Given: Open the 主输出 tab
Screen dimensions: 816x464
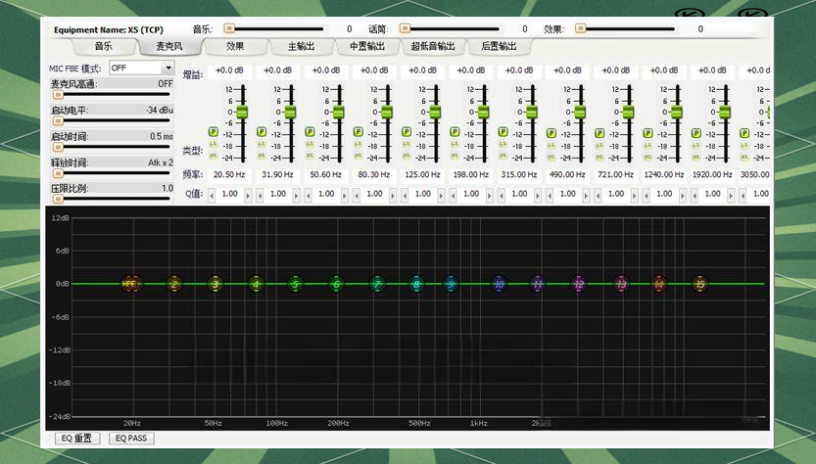Looking at the screenshot, I should [x=302, y=46].
